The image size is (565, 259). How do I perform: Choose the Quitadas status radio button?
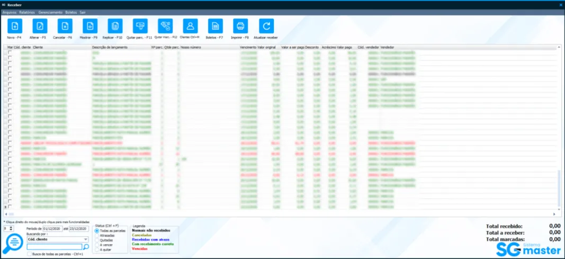click(x=96, y=240)
